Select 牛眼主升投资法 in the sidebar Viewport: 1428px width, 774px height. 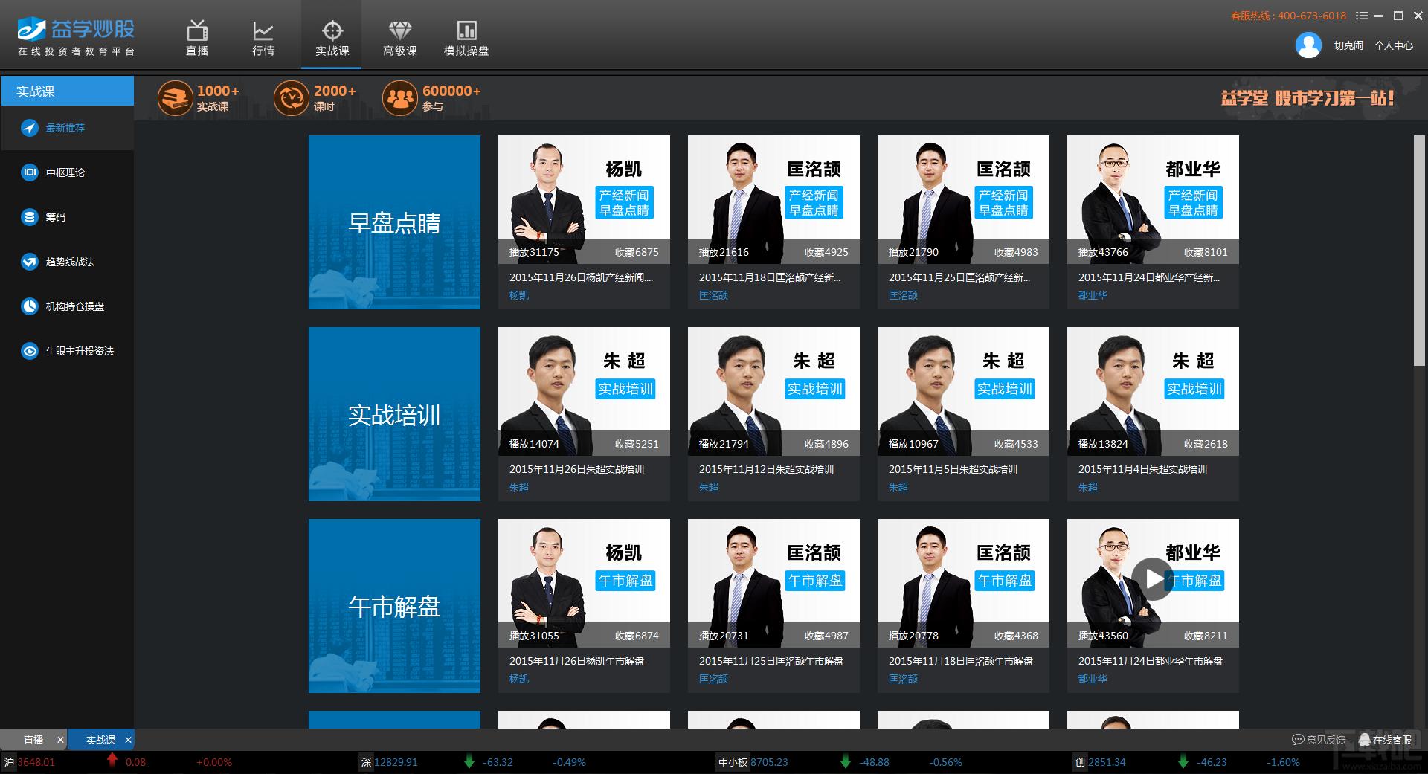[67, 351]
